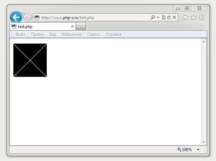Open the Правка menu
The image size is (216, 161).
click(37, 34)
